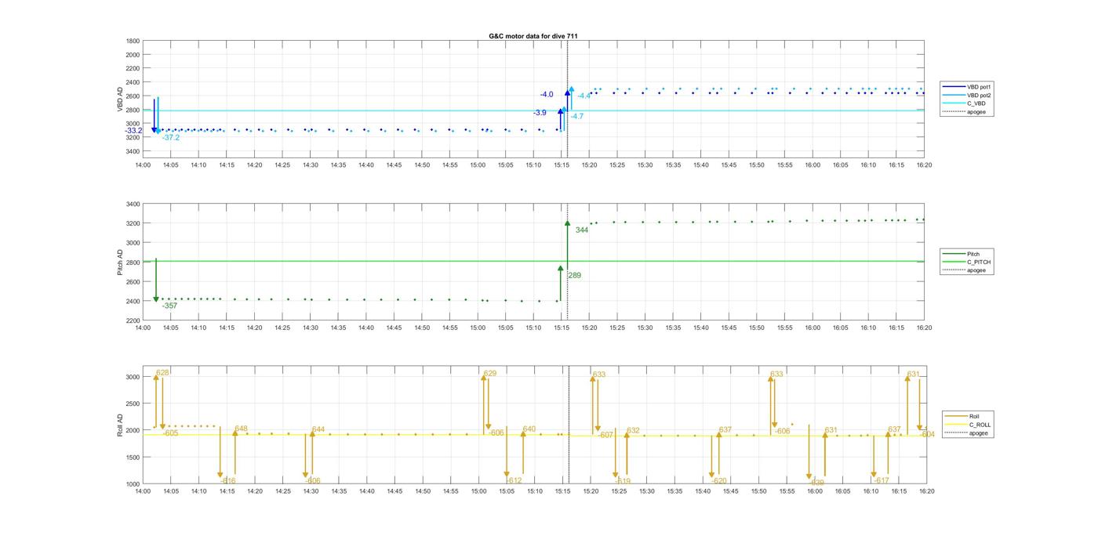
Task: Click the '14:00' tick under VBD plot
Action: tap(143, 165)
